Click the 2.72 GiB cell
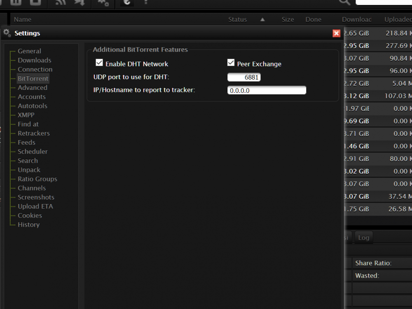Screen dimensions: 412x309 point(356,84)
